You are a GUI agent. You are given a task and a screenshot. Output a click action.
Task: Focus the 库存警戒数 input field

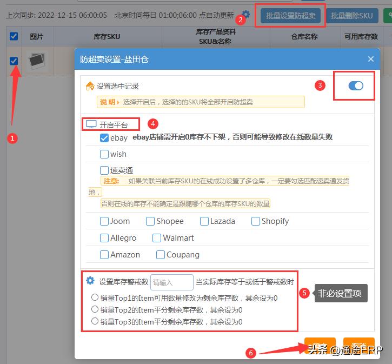click(172, 282)
